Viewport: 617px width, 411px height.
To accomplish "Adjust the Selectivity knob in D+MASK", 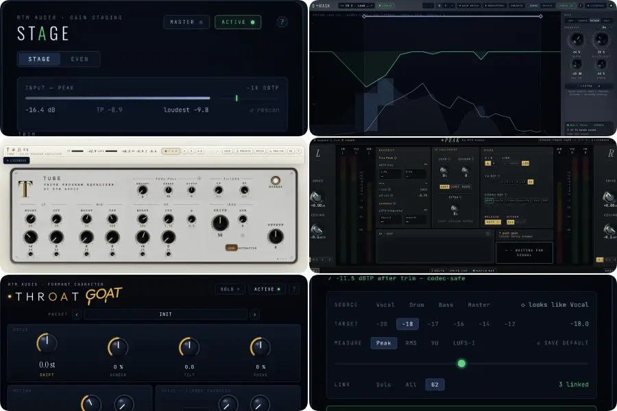I will (601, 40).
